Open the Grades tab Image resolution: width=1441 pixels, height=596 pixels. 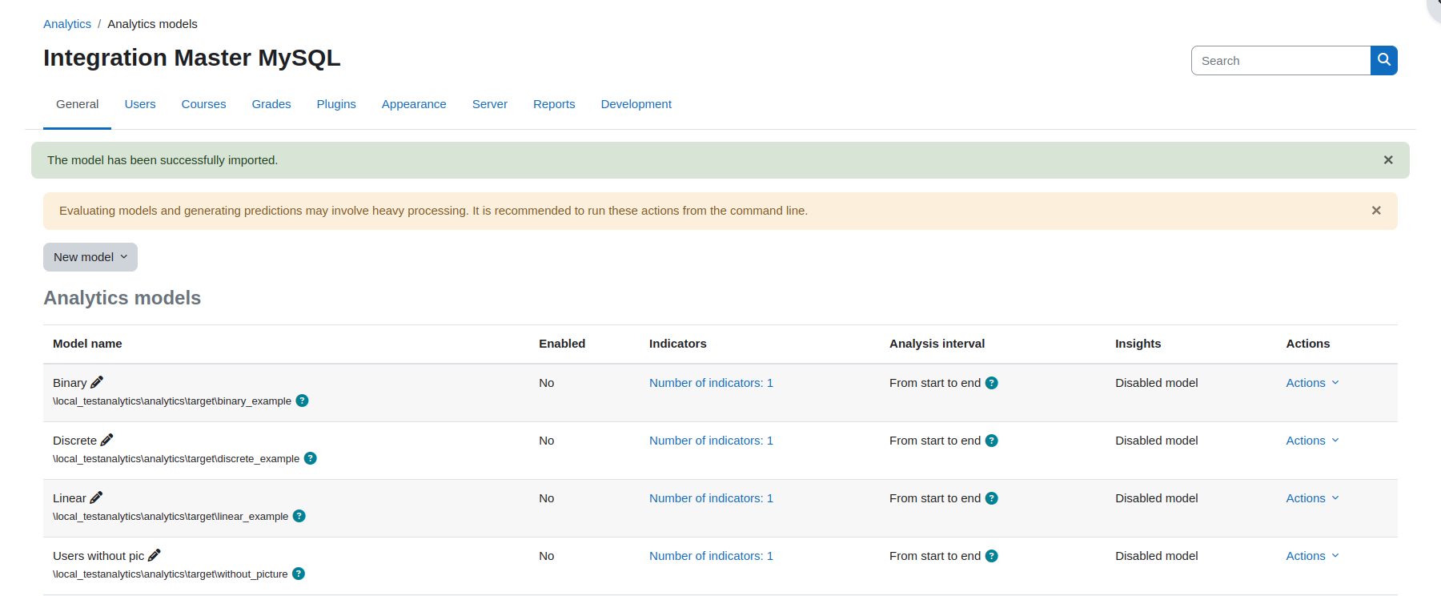click(x=271, y=104)
